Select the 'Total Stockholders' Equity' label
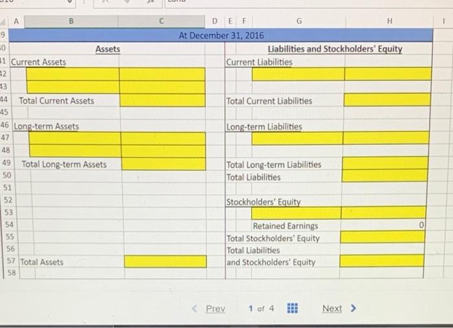This screenshot has width=453, height=328. click(x=273, y=239)
